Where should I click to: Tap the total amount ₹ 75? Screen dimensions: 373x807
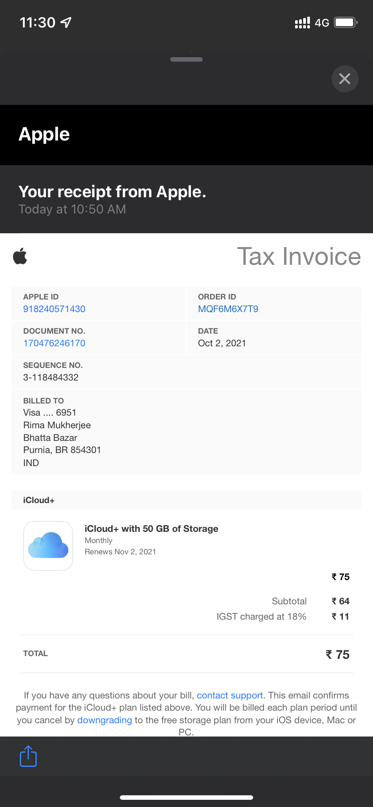tap(337, 654)
